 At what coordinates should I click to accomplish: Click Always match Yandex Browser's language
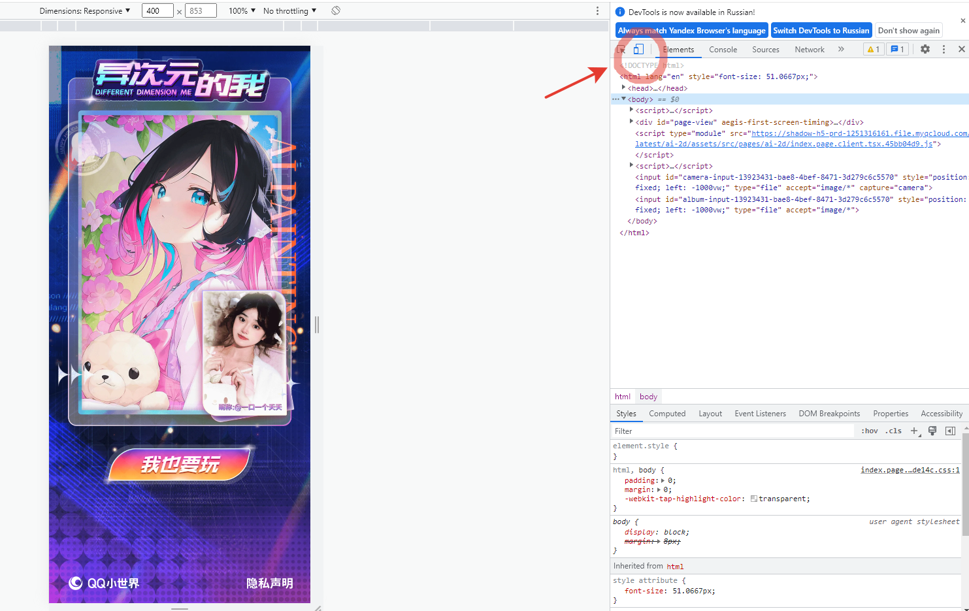691,30
